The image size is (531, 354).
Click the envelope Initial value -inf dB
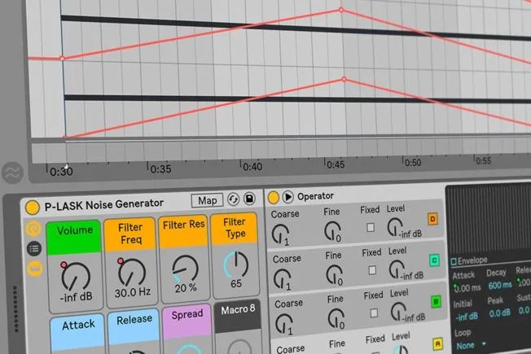467,317
